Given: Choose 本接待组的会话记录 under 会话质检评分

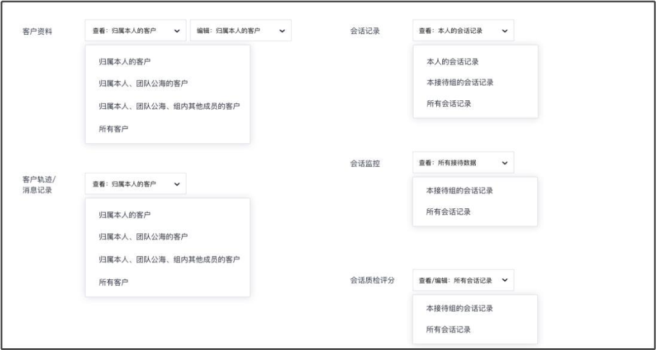Looking at the screenshot, I should coord(459,309).
